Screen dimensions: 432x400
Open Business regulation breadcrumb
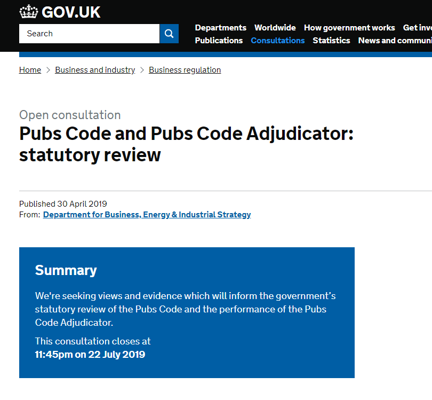[x=185, y=70]
